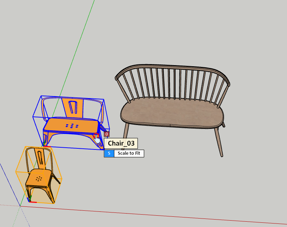The width and height of the screenshot is (287, 227).
Task: Click the bench's spindle backrest
Action: coord(173,83)
